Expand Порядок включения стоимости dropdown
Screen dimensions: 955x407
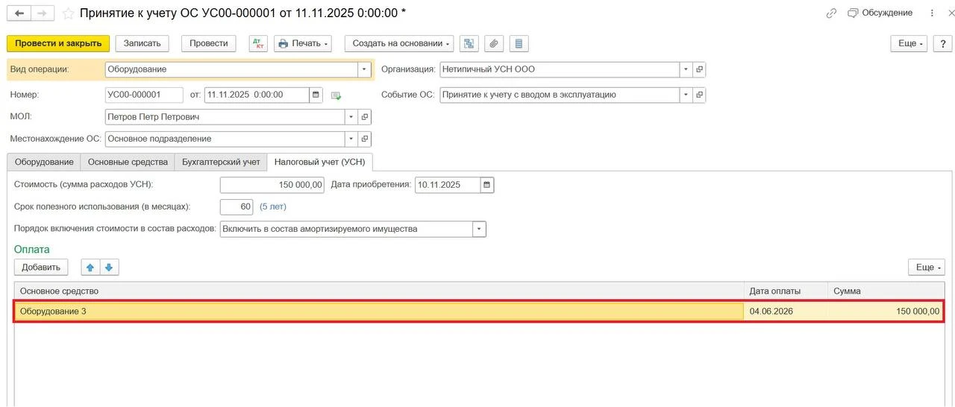(479, 229)
